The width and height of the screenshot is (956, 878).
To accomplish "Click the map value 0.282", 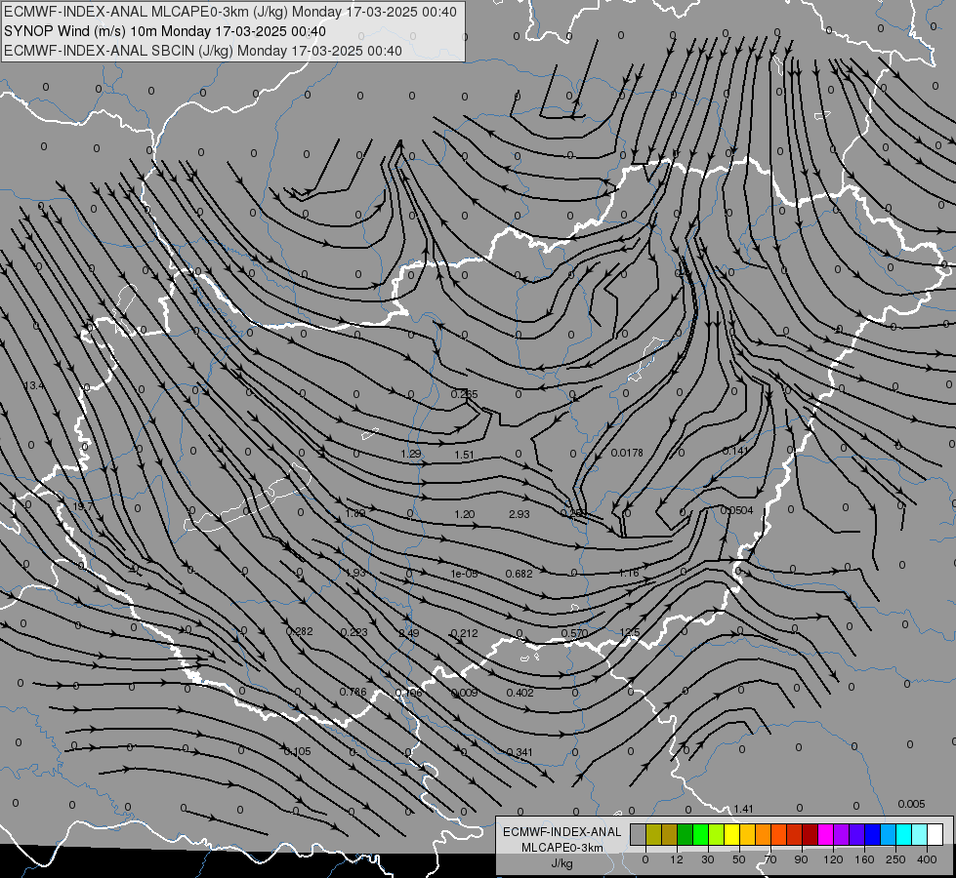I will point(300,631).
